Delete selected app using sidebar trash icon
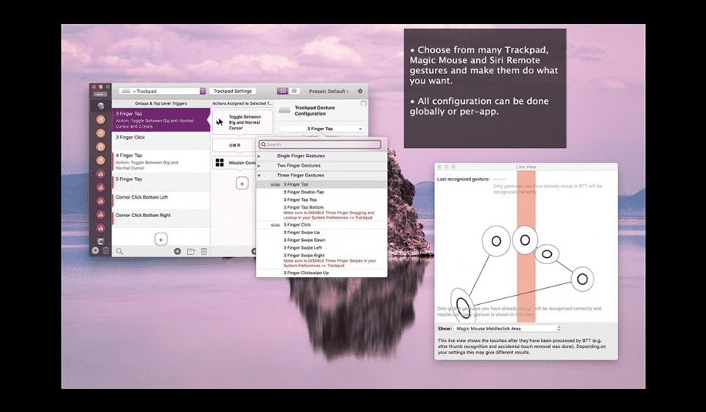The image size is (706, 412). (106, 251)
